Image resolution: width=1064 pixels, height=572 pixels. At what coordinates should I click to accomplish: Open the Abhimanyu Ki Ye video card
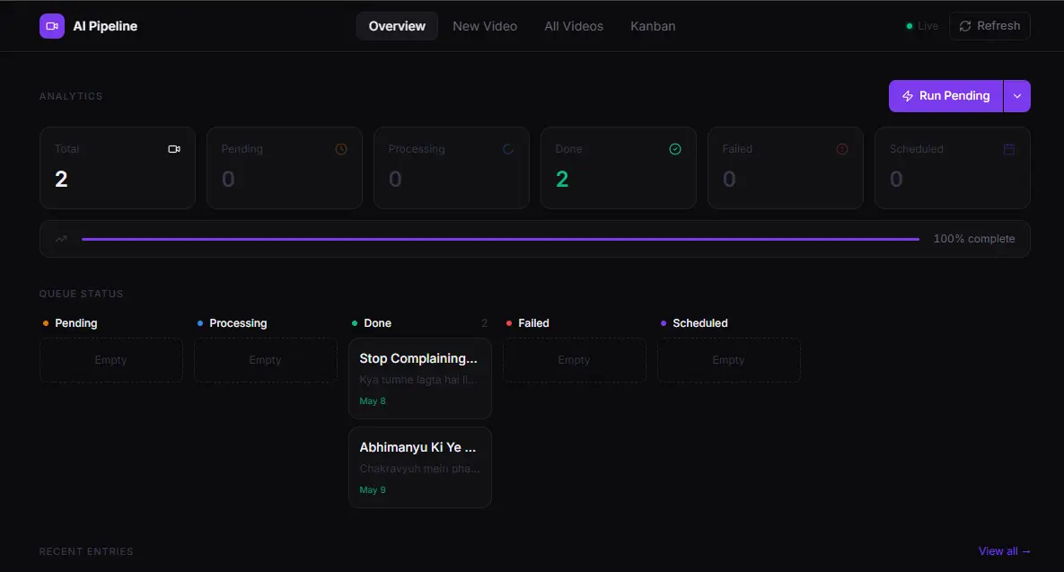pos(420,468)
